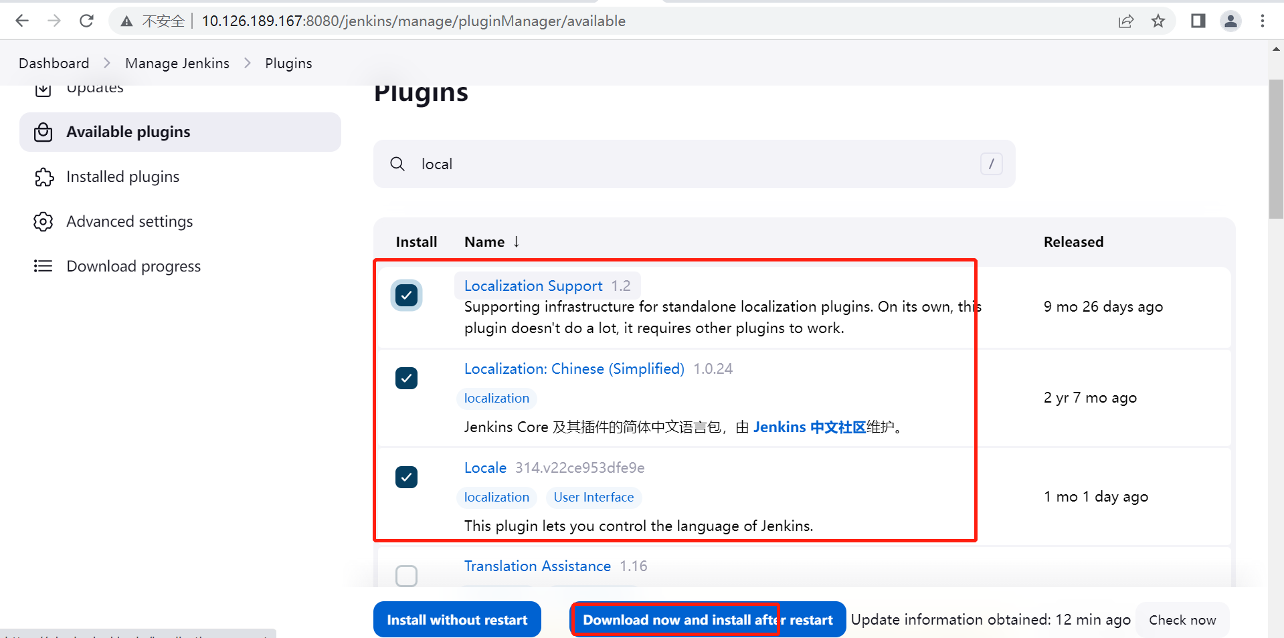Screen dimensions: 1284x638
Task: Click Localization Support version 1.2 text
Action: coord(621,286)
